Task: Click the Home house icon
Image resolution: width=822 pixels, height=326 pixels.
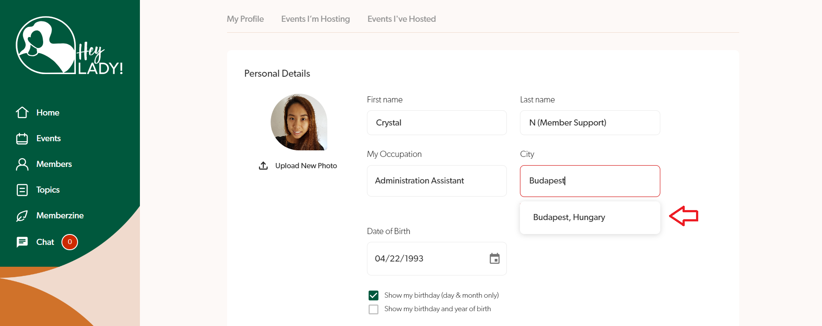Action: 22,112
